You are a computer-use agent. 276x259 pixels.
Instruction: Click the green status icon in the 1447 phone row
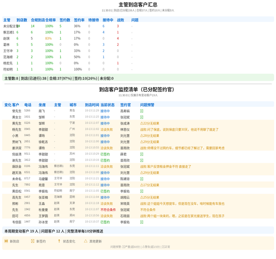tap(142, 222)
